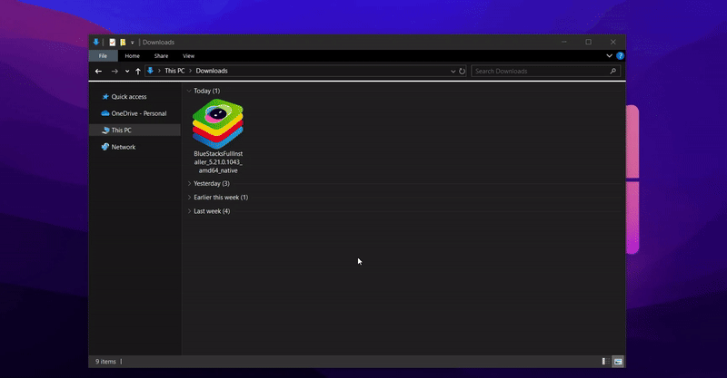The width and height of the screenshot is (727, 378).
Task: Click the address bar folder icon
Action: click(150, 71)
